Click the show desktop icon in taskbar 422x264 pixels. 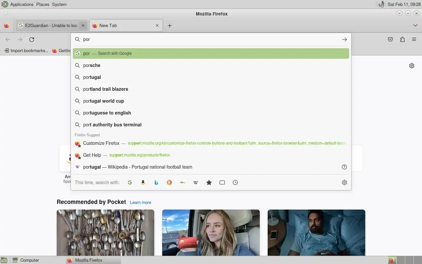(x=4, y=260)
